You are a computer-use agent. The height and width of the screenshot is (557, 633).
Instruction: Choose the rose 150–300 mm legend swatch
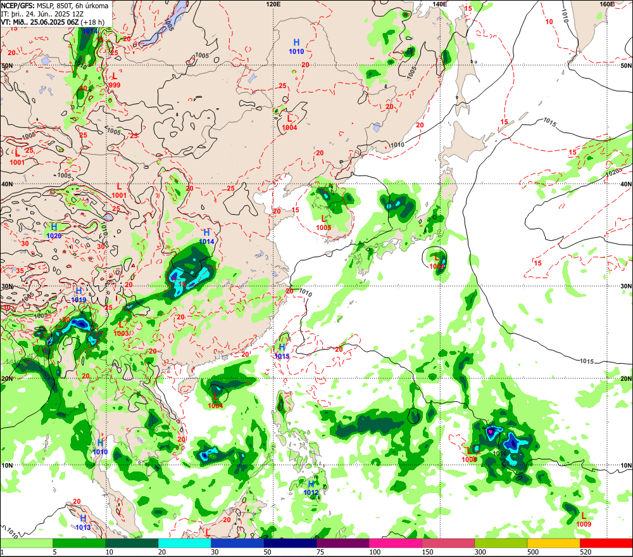(448, 543)
